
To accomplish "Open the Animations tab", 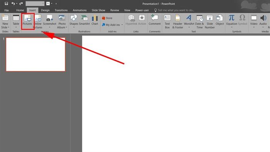I will click(79, 10).
